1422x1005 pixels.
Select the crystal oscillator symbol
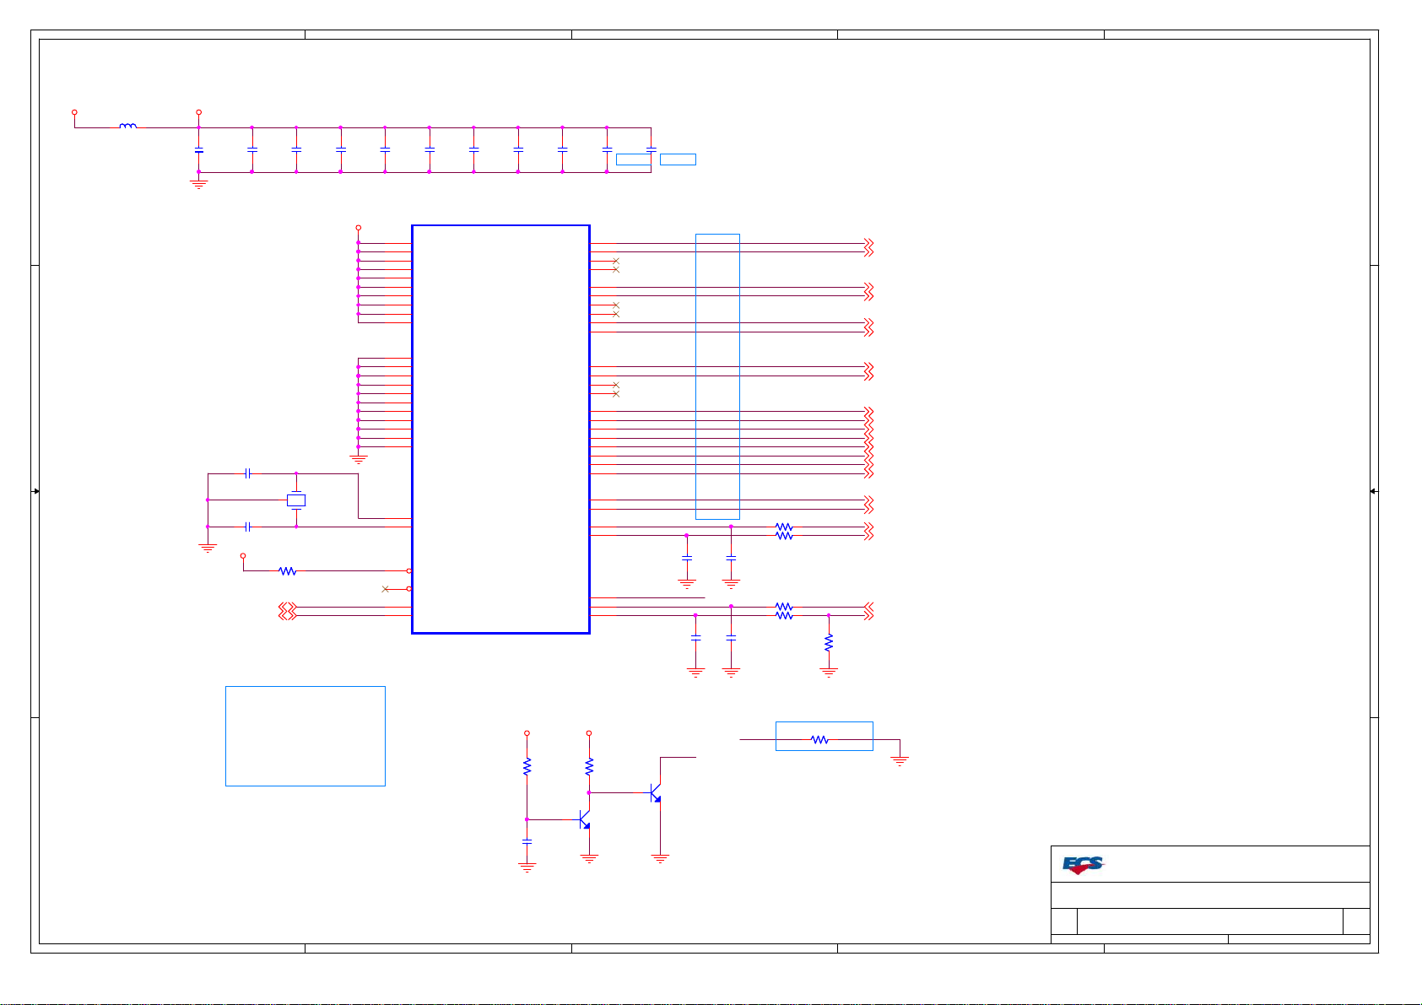pos(296,500)
